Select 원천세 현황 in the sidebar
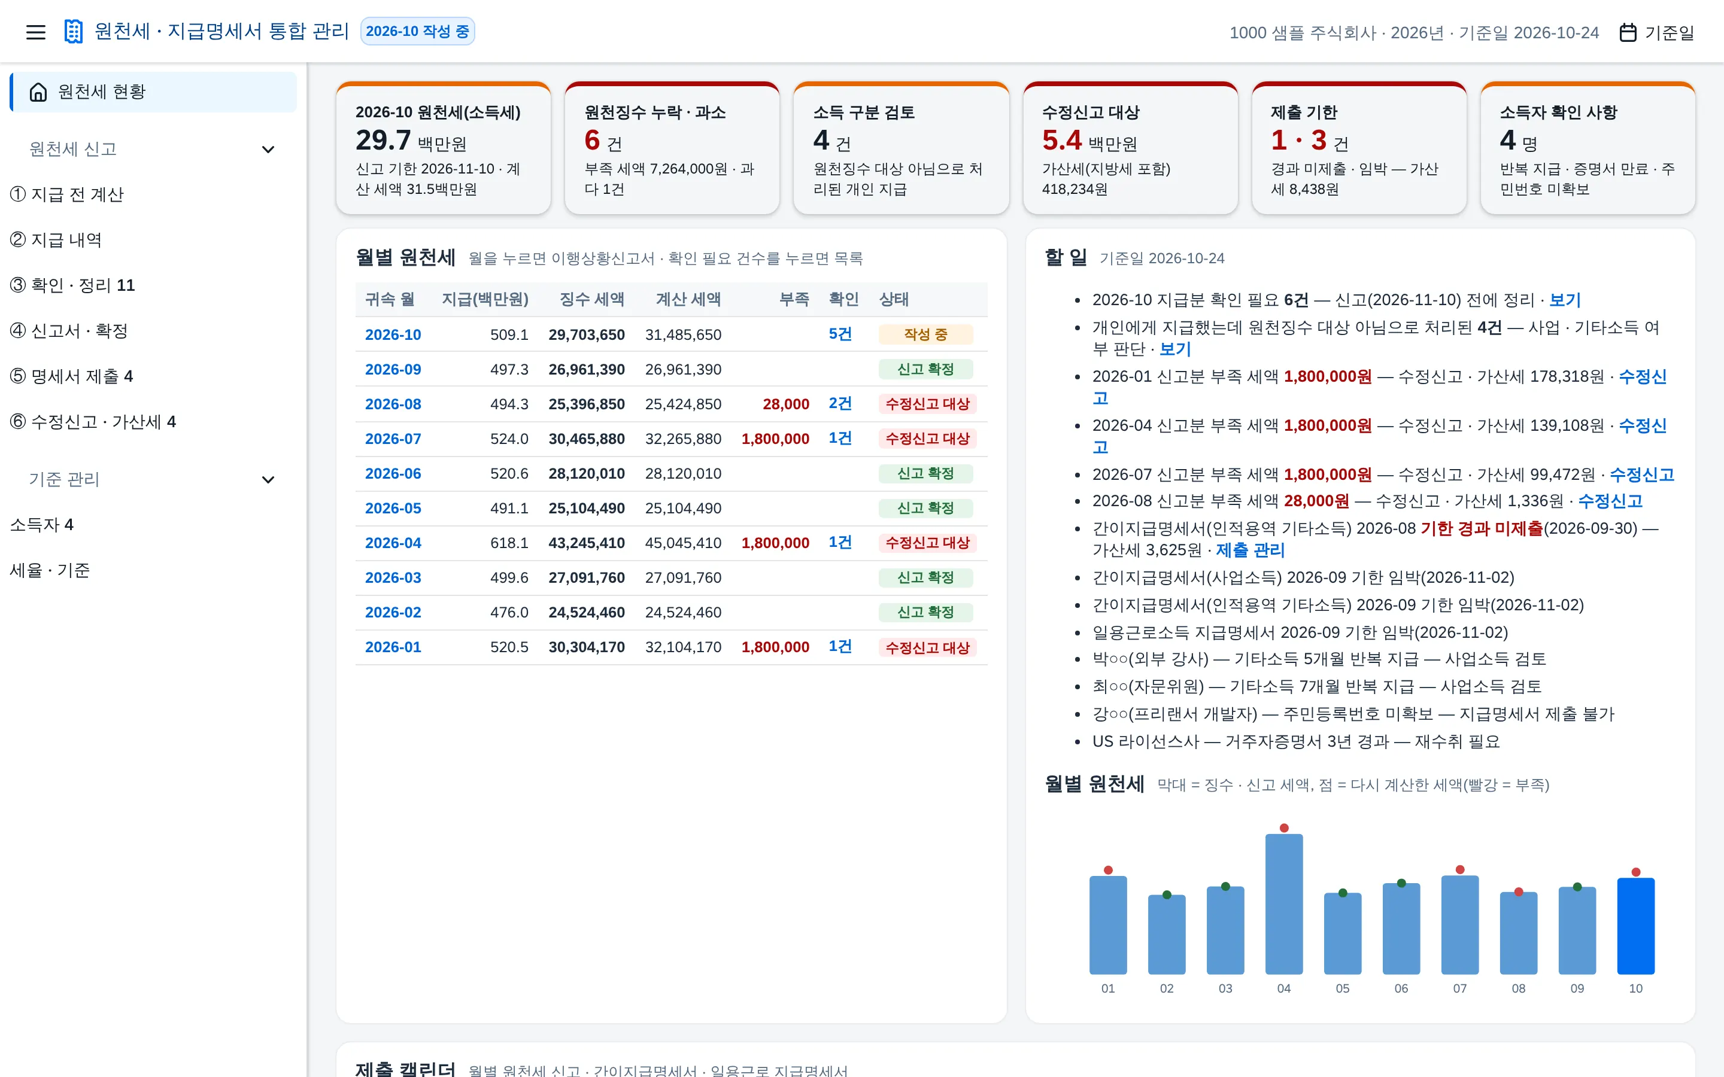 [x=153, y=92]
